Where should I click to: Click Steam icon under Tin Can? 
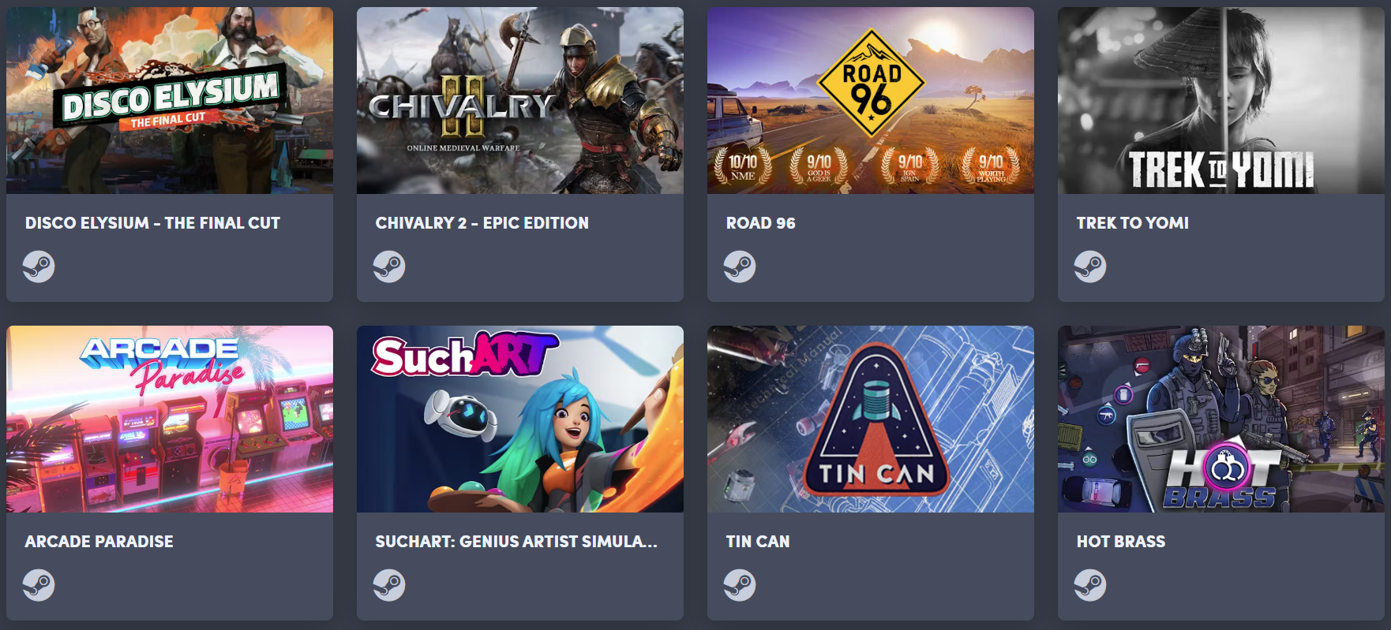point(740,585)
